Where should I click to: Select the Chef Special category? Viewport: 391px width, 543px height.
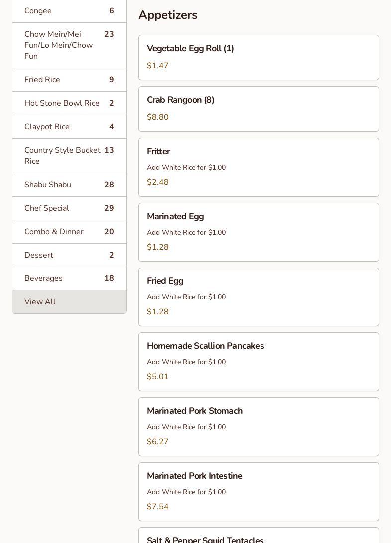pyautogui.click(x=69, y=208)
